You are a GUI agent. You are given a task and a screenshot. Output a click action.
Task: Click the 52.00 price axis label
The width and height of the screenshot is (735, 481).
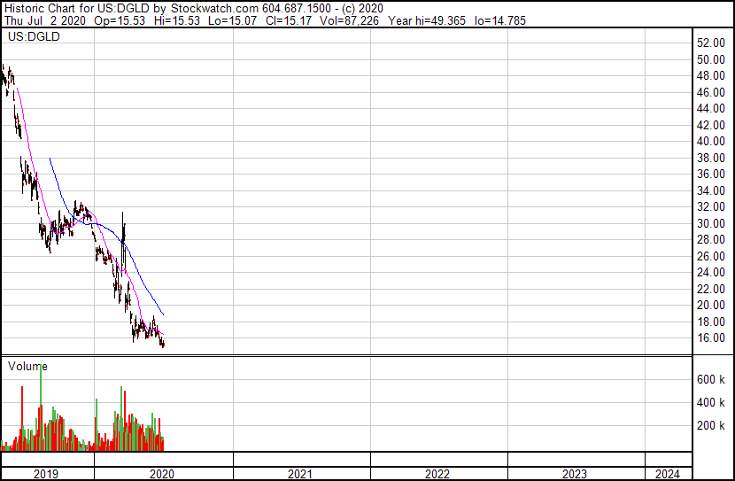[710, 43]
